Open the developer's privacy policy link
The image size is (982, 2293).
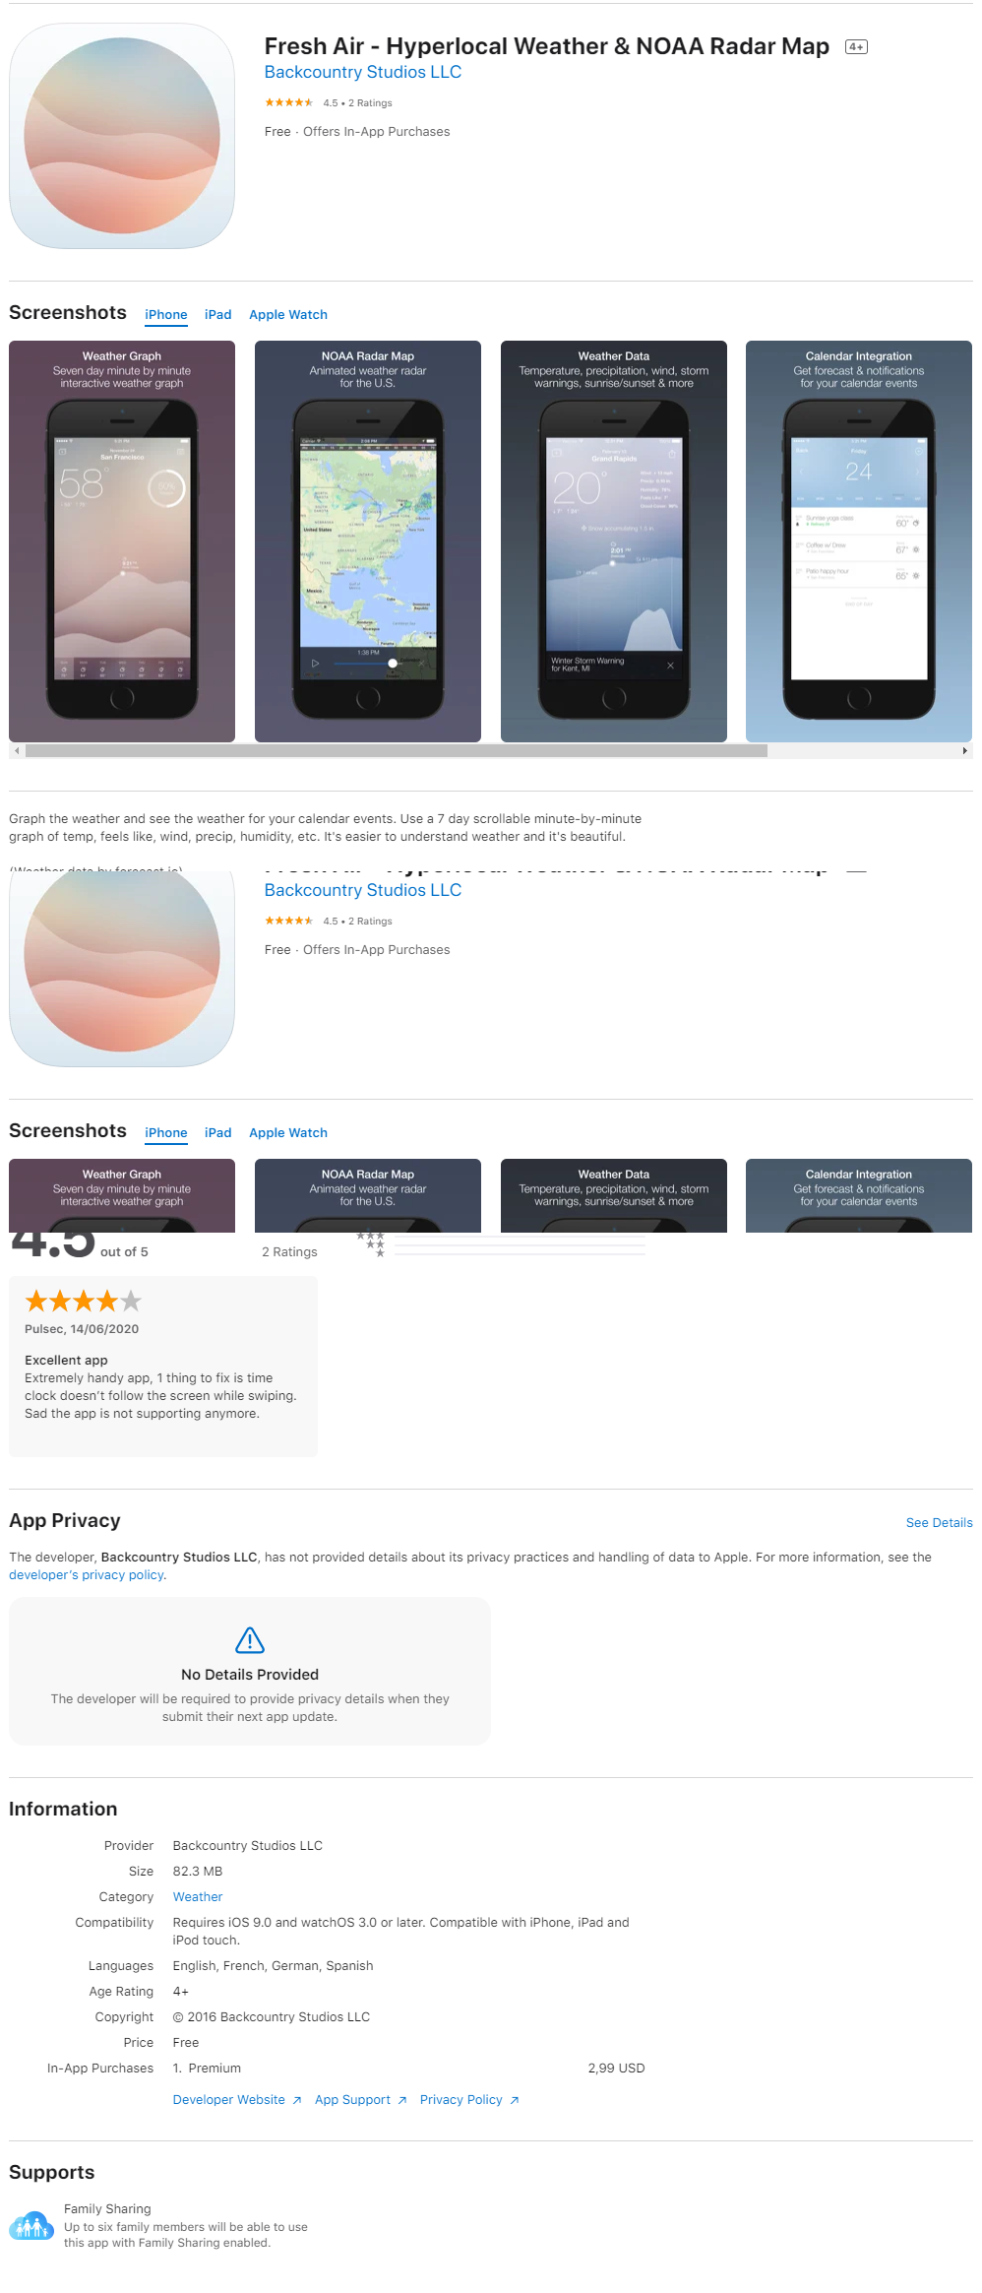point(87,1575)
